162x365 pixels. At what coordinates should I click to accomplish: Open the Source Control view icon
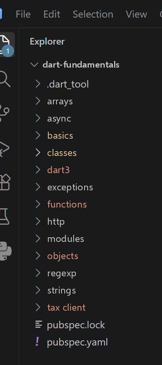pos(4,113)
